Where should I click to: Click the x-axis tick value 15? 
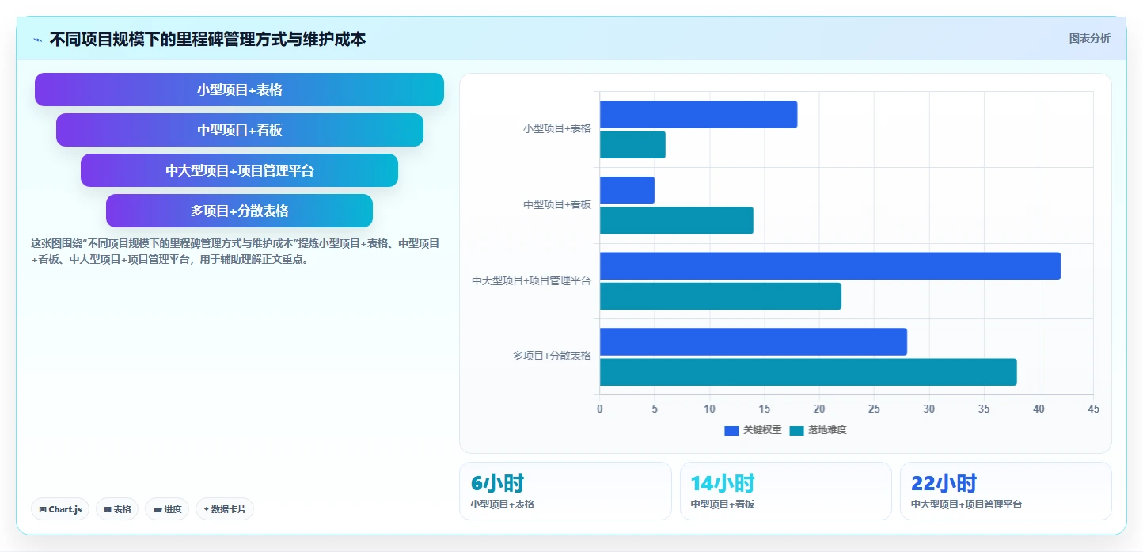pyautogui.click(x=764, y=409)
